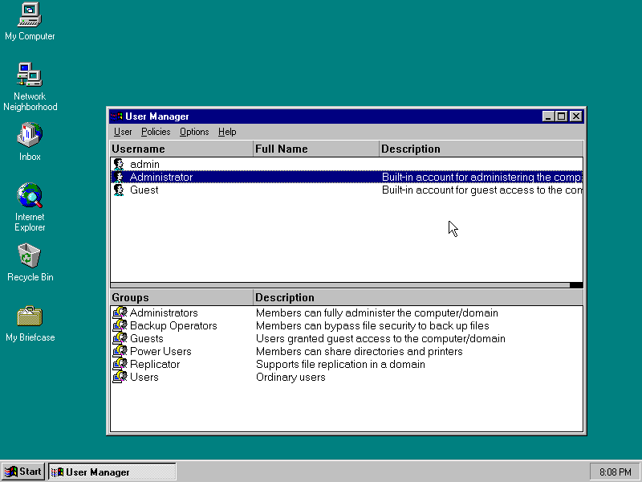This screenshot has width=642, height=482.
Task: Click the 'Ordinary users' description
Action: (x=291, y=377)
